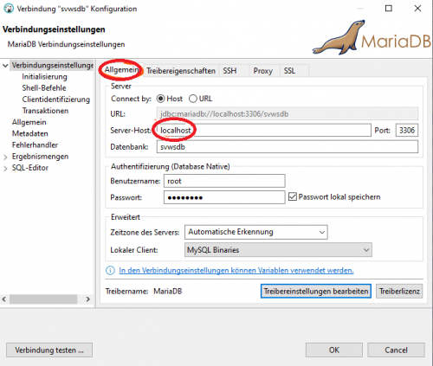Select the URL radio button
This screenshot has height=366, width=433.
[193, 99]
